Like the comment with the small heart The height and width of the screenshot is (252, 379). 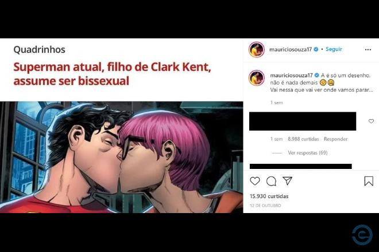coord(371,121)
